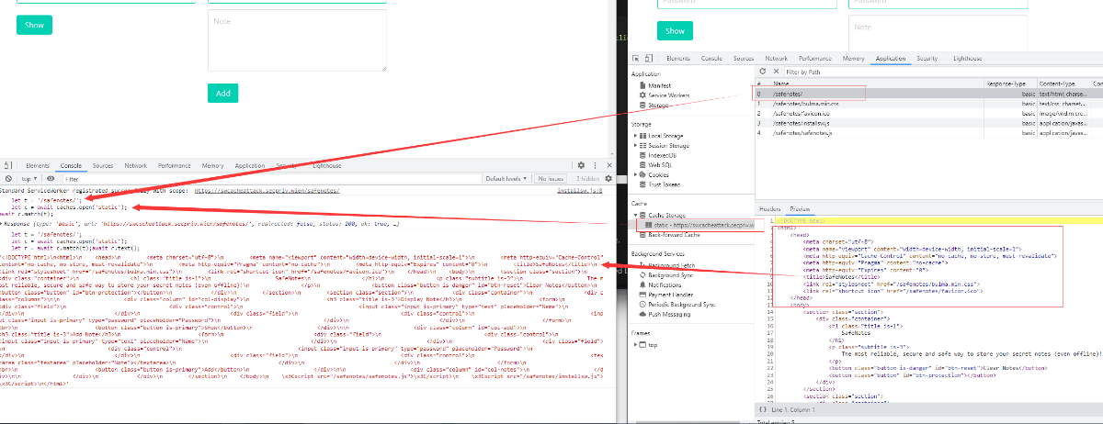Click Show button on right page
This screenshot has width=1103, height=424.
point(675,30)
